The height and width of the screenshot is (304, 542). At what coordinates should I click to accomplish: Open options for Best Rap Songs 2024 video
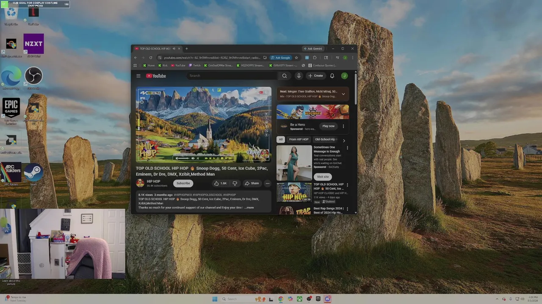point(347,209)
